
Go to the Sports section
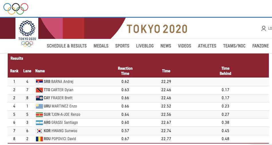coord(122,46)
